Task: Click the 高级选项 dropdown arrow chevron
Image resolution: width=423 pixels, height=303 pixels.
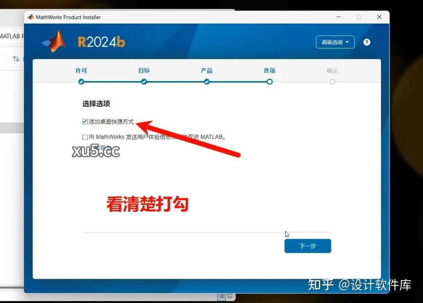Action: [x=347, y=42]
